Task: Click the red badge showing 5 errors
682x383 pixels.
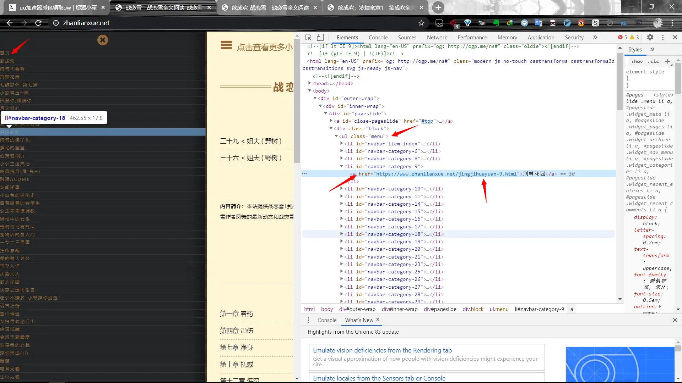Action: [x=621, y=37]
